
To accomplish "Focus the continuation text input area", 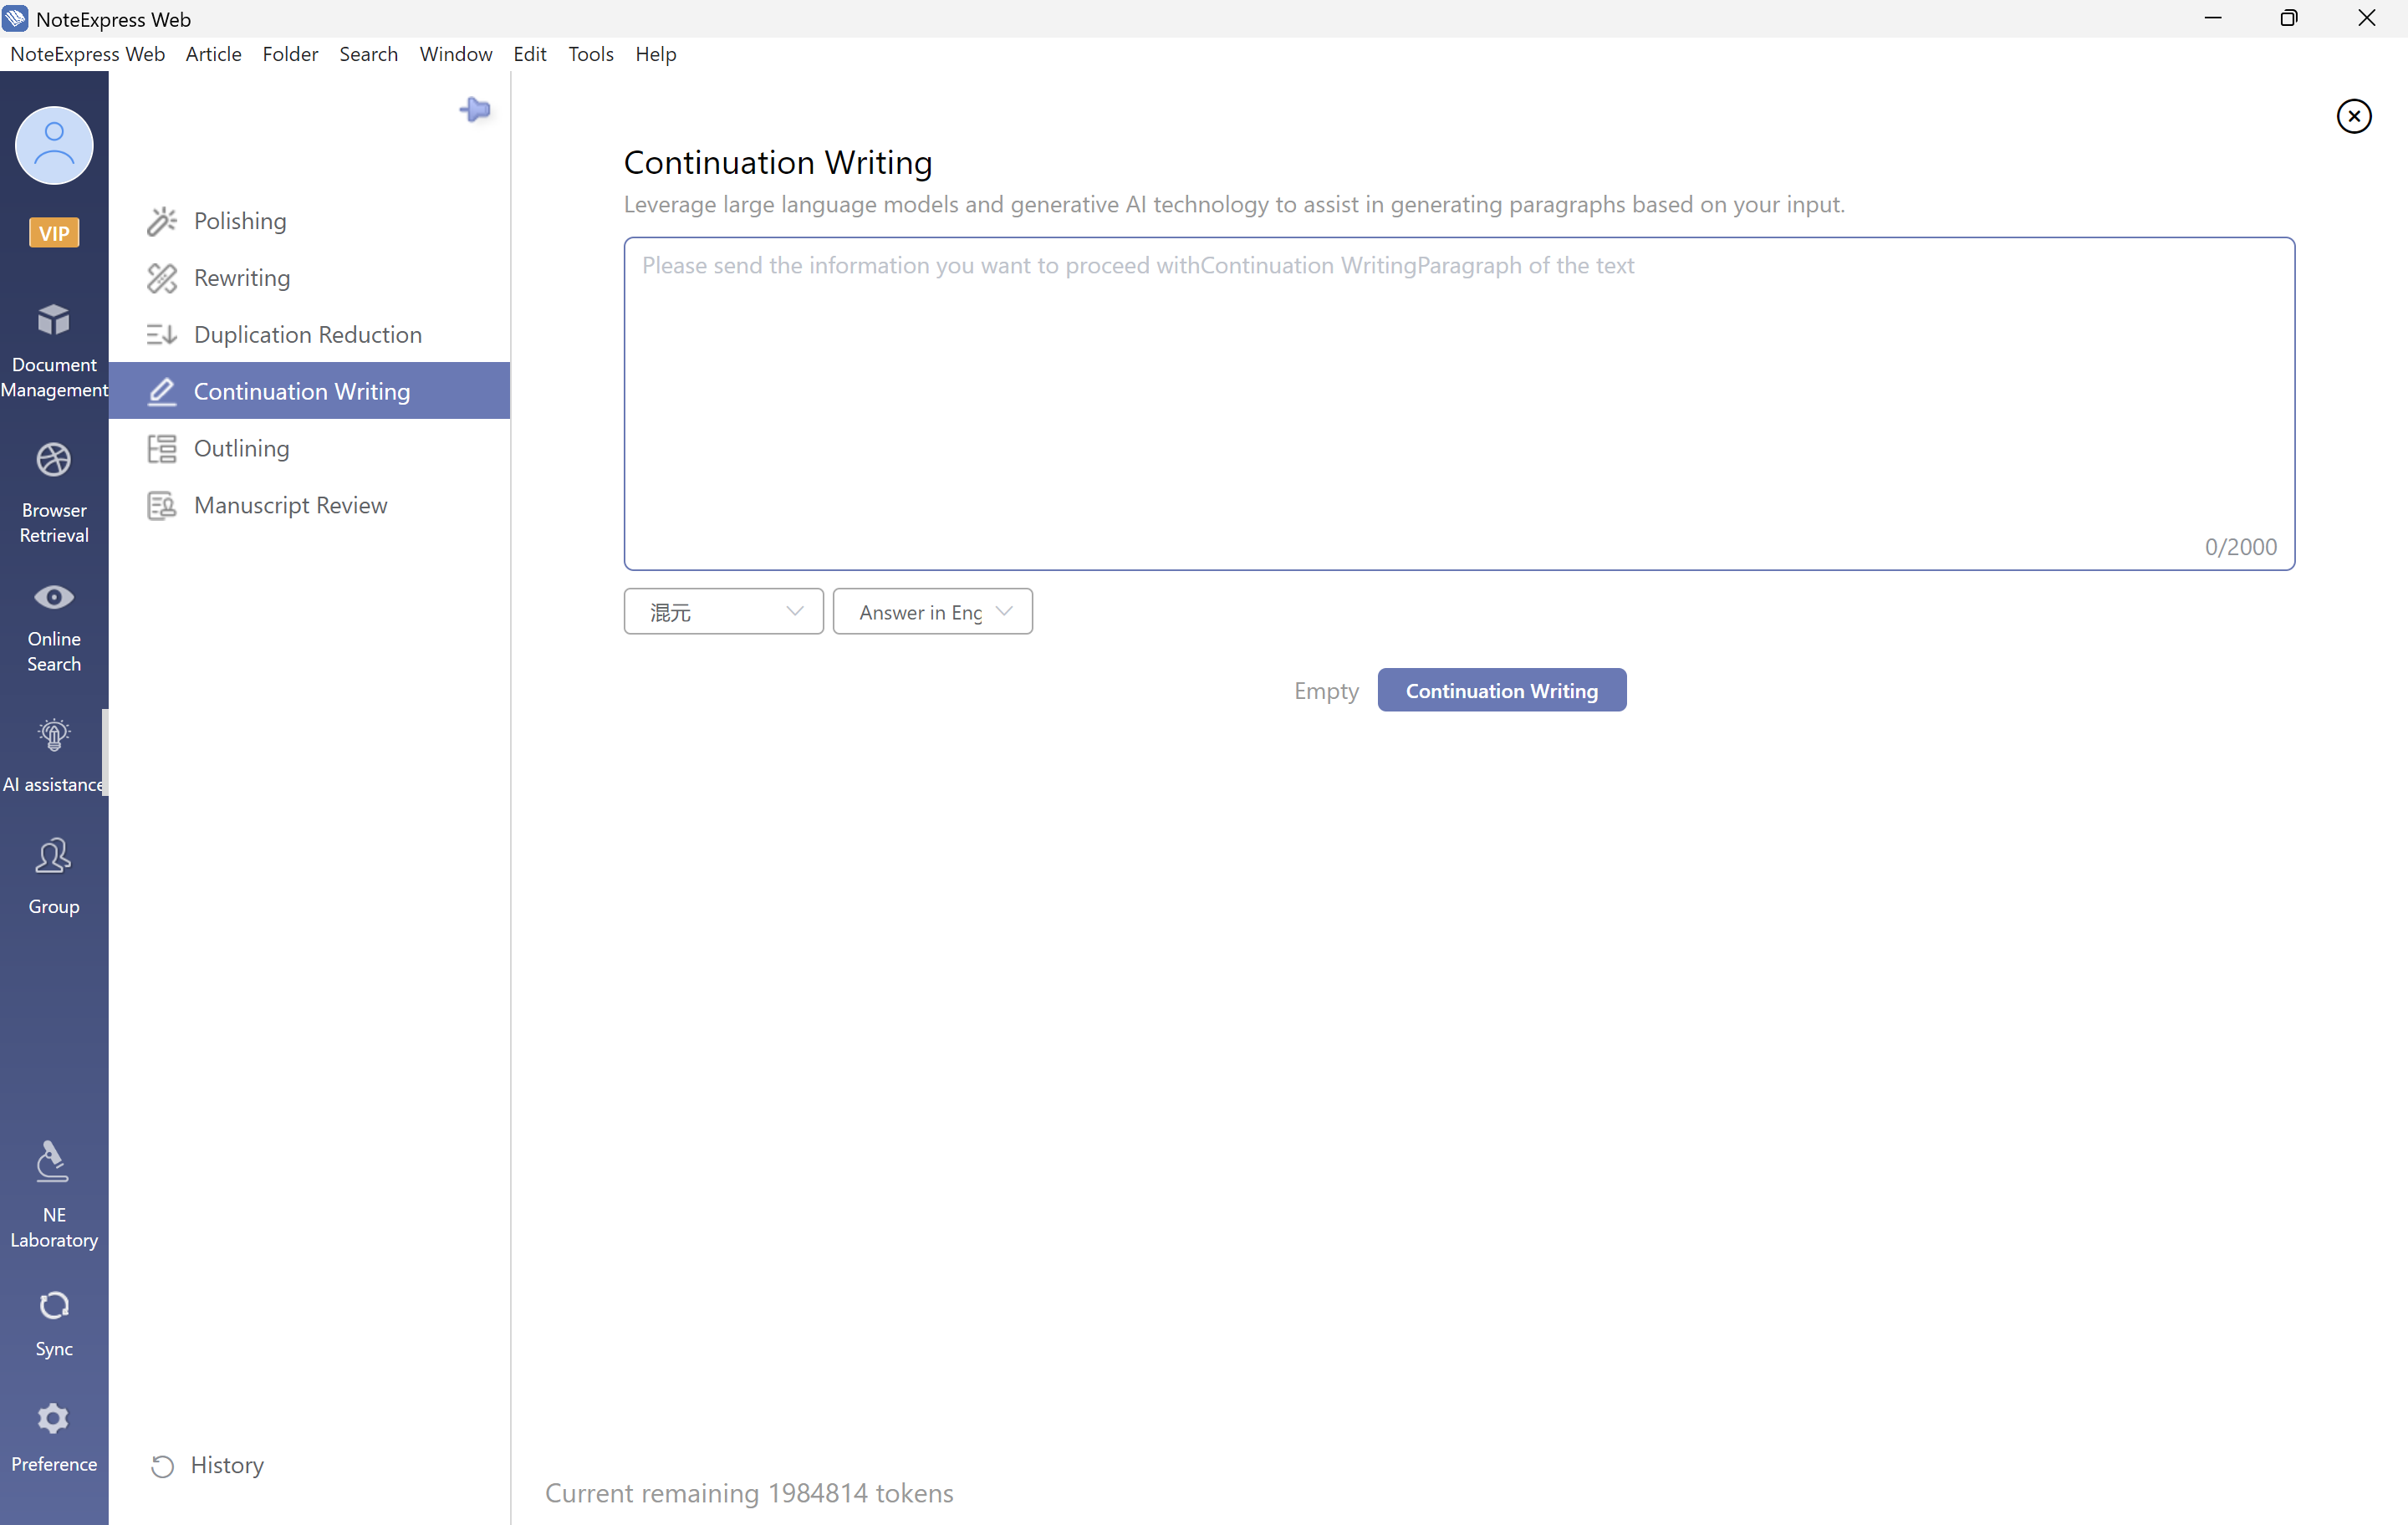I will click(1459, 404).
